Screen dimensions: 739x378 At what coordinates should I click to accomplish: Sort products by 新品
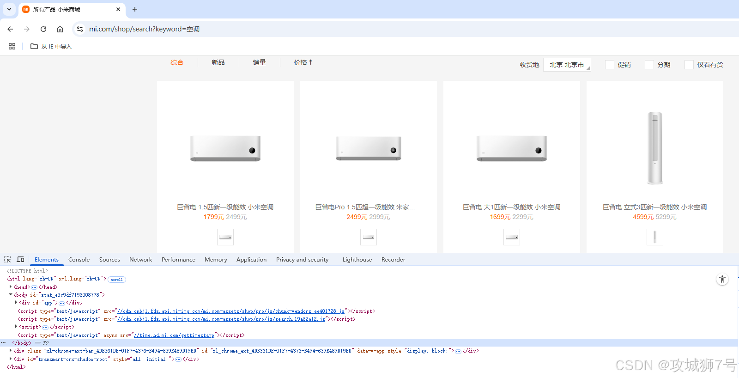(x=218, y=62)
